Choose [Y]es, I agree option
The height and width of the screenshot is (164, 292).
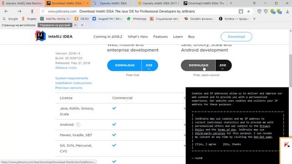click(x=206, y=144)
